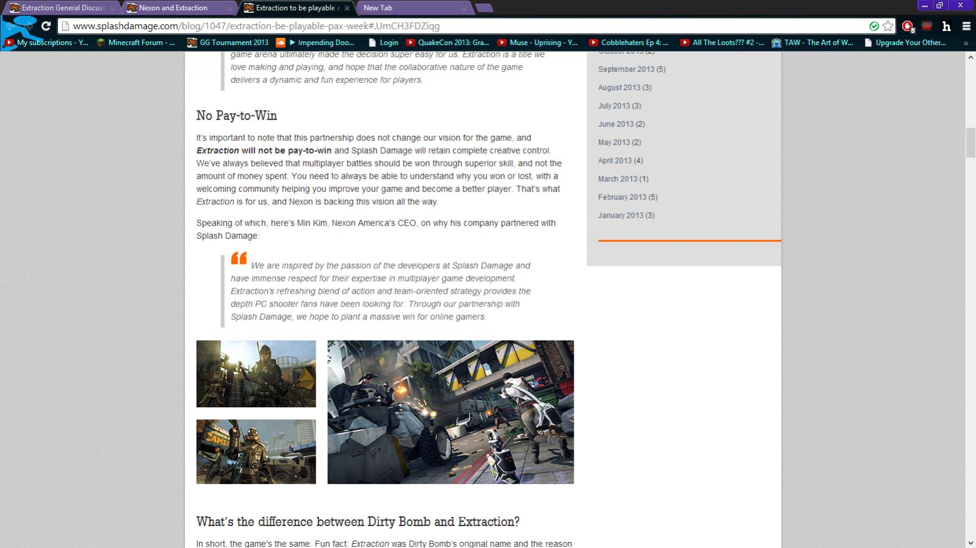Click the green checkmark security icon

pyautogui.click(x=874, y=26)
